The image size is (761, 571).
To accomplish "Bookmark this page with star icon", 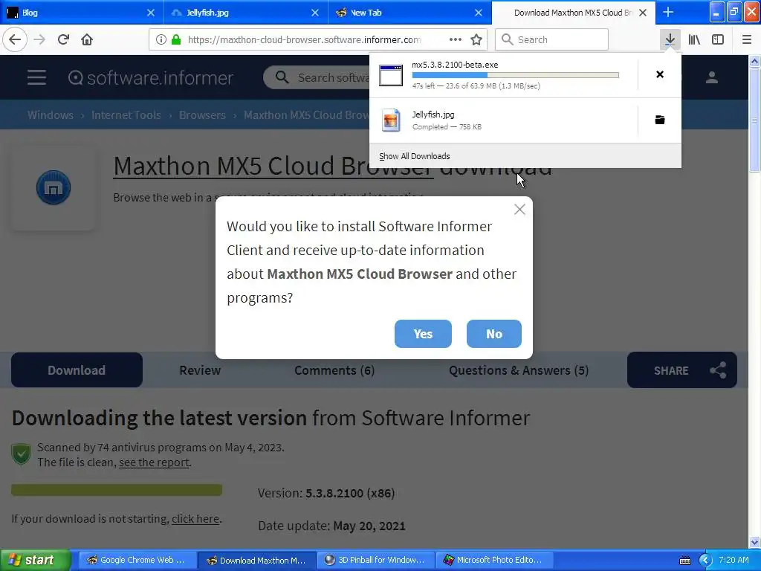I will (x=476, y=39).
